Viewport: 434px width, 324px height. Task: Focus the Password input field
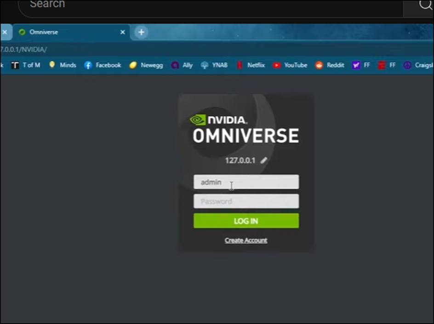(246, 201)
